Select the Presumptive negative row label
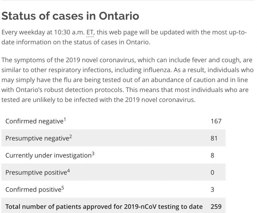This screenshot has height=213, width=257. (37, 138)
